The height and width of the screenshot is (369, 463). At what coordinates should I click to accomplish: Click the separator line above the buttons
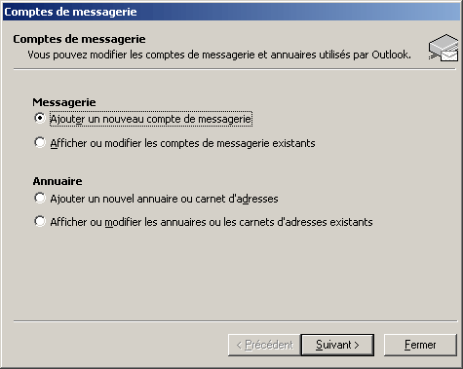pos(235,321)
